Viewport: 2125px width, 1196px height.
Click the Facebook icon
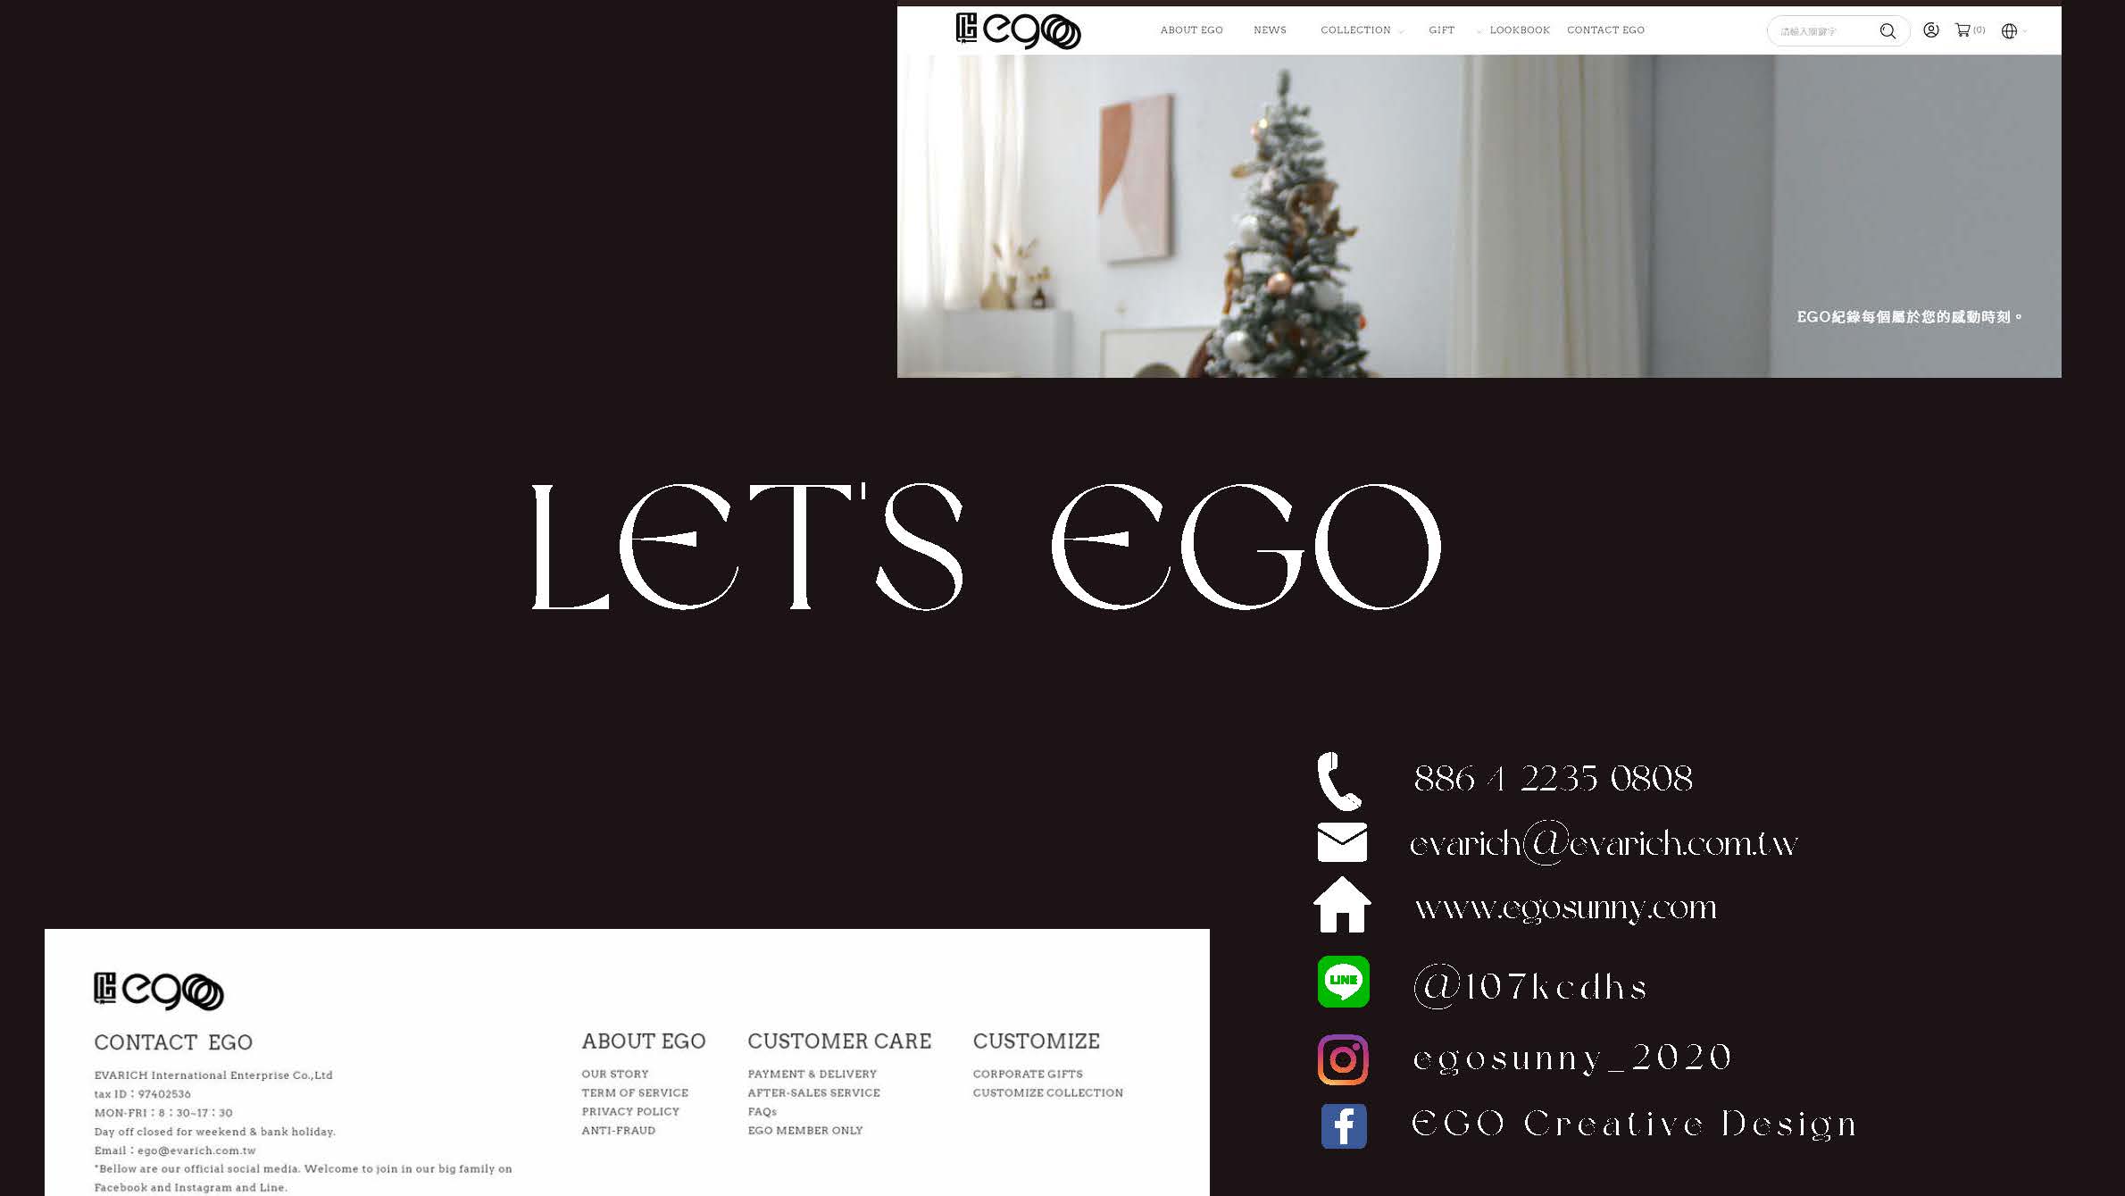[x=1344, y=1125]
